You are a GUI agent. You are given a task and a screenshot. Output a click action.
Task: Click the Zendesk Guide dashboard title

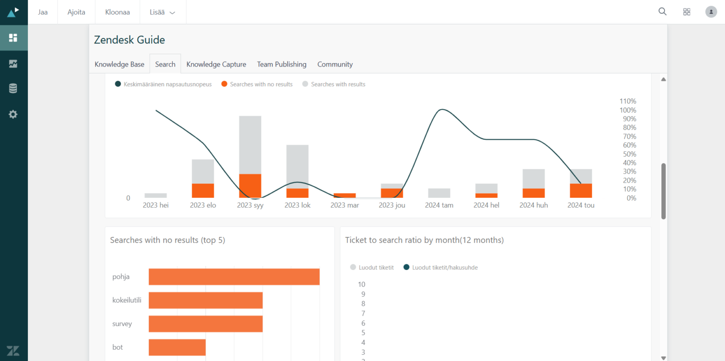129,40
